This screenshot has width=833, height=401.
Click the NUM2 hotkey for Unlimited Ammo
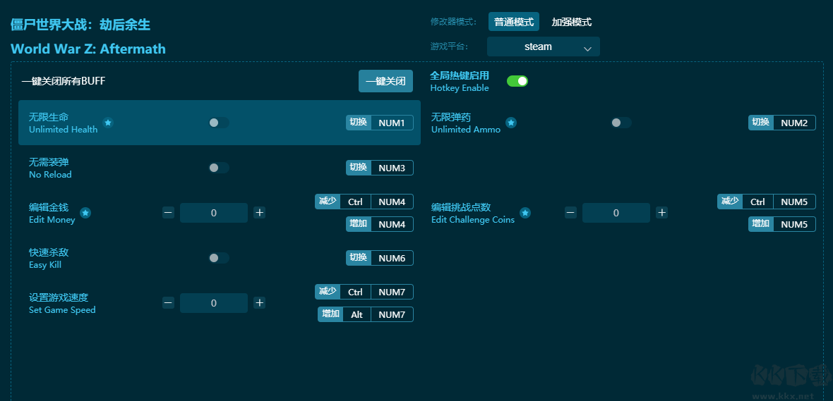(794, 123)
